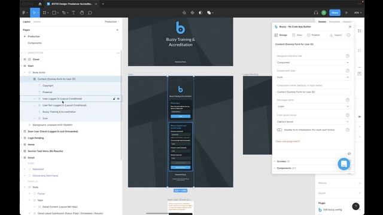Select the Components page
This screenshot has height=215, width=383.
[x=35, y=43]
